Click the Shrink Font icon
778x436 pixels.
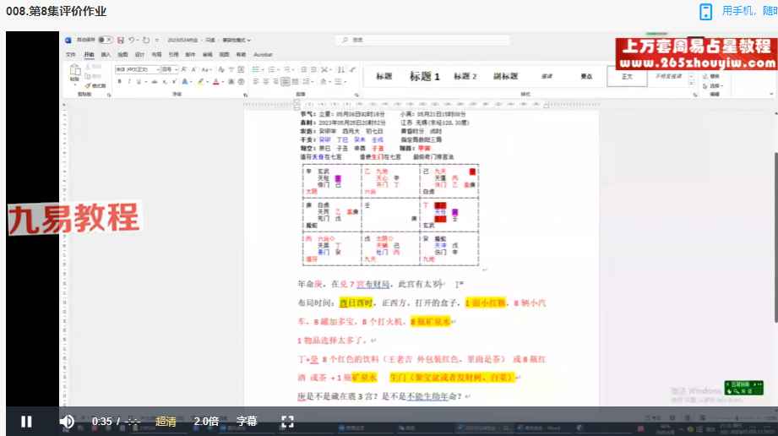[193, 69]
